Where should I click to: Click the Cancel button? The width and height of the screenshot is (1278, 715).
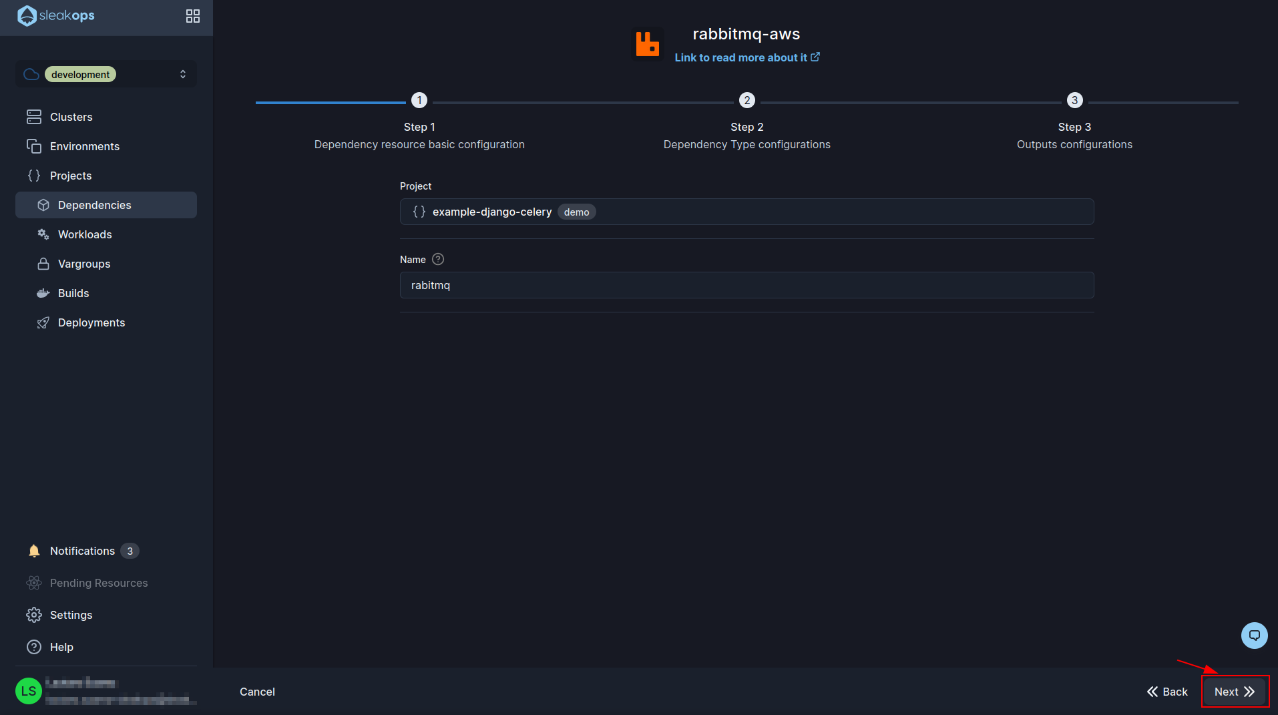[x=257, y=692]
